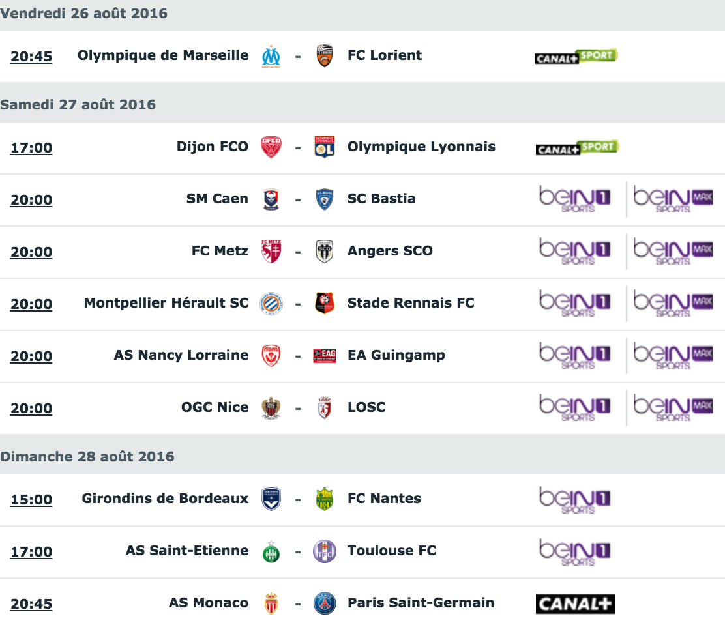Open the 20:45 Marseille match time link
This screenshot has height=625, width=725.
coord(31,57)
